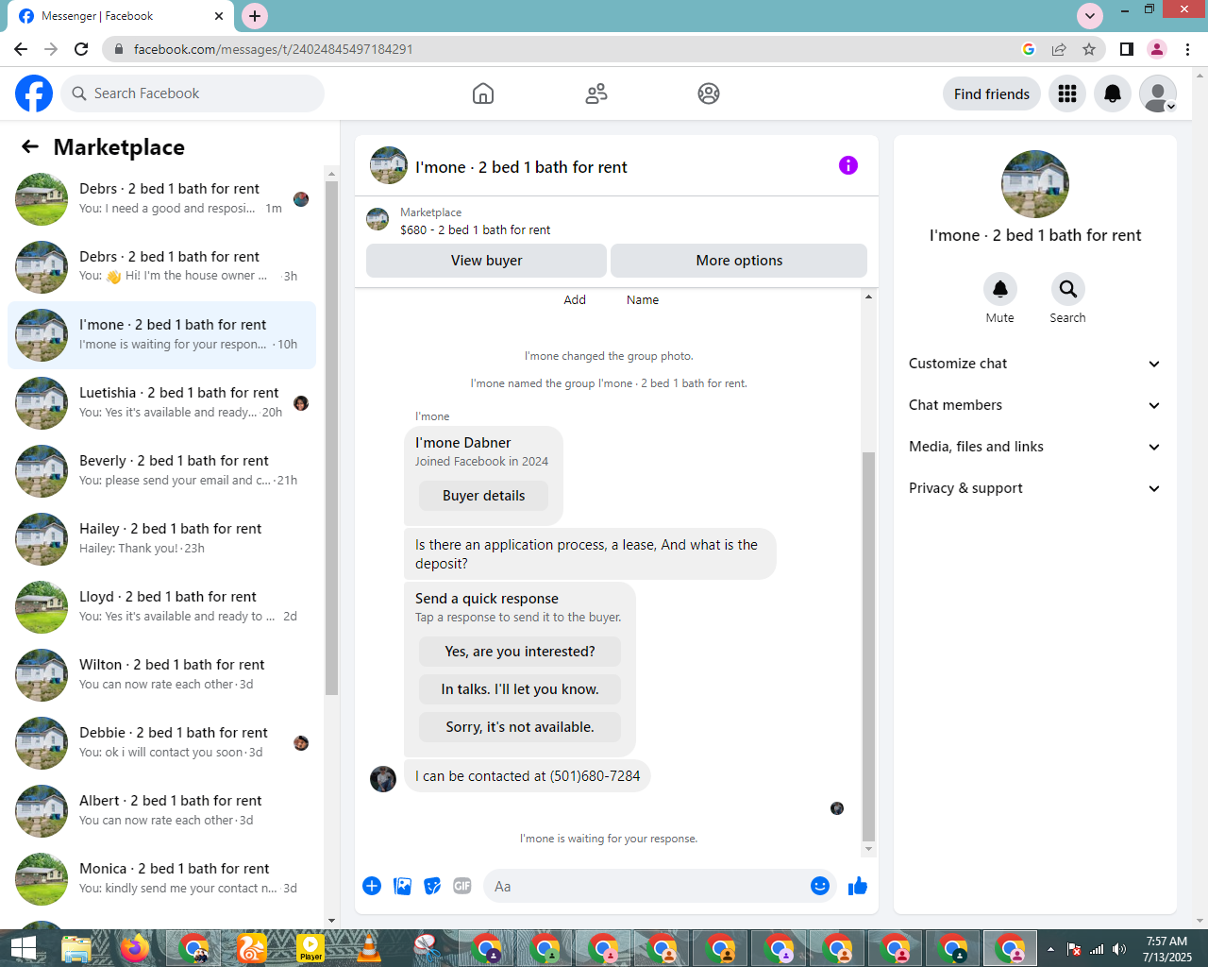This screenshot has width=1208, height=967.
Task: Bookmark this page with star icon
Action: pyautogui.click(x=1089, y=49)
